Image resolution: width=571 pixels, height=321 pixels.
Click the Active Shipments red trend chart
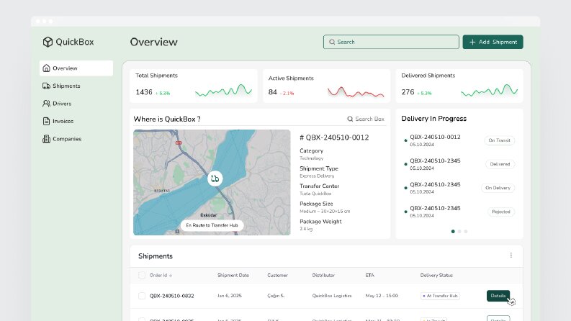[x=356, y=91]
